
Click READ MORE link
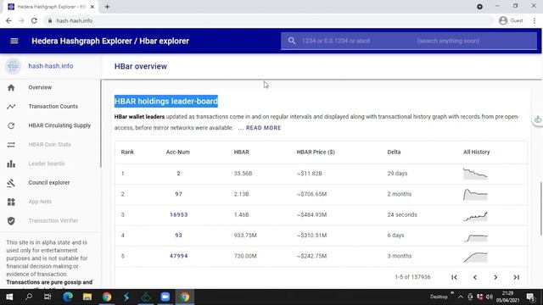(x=263, y=128)
